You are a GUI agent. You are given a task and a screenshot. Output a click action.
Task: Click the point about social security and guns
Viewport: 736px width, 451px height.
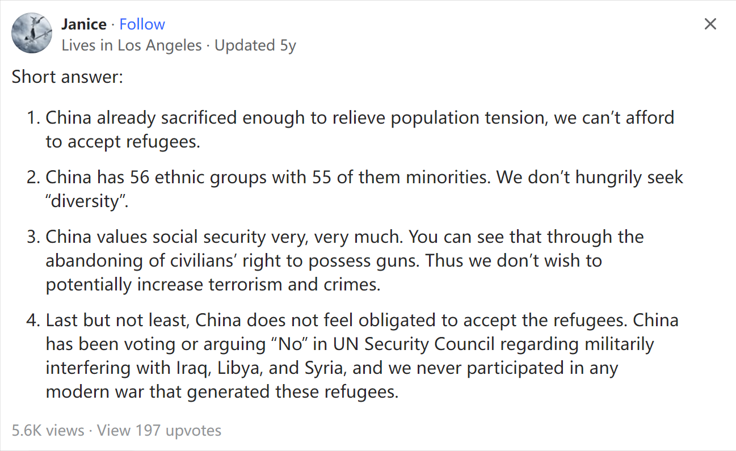click(x=344, y=260)
